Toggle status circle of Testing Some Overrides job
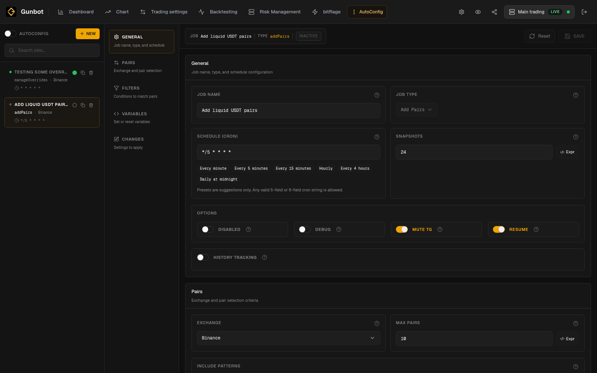Image resolution: width=597 pixels, height=373 pixels. click(x=75, y=73)
